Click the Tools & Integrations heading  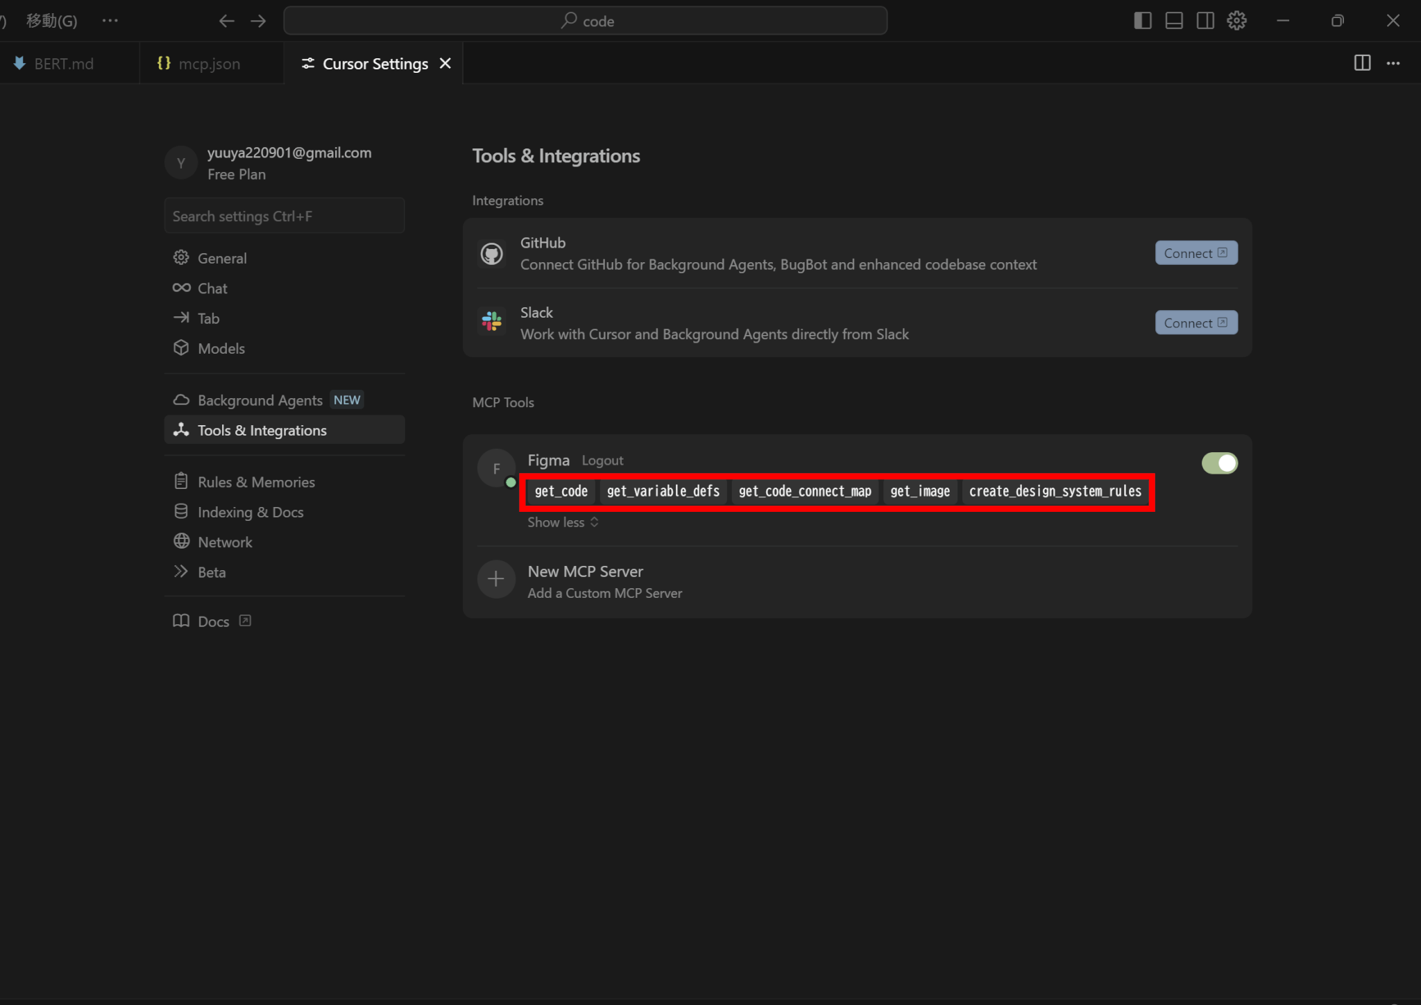click(x=556, y=156)
